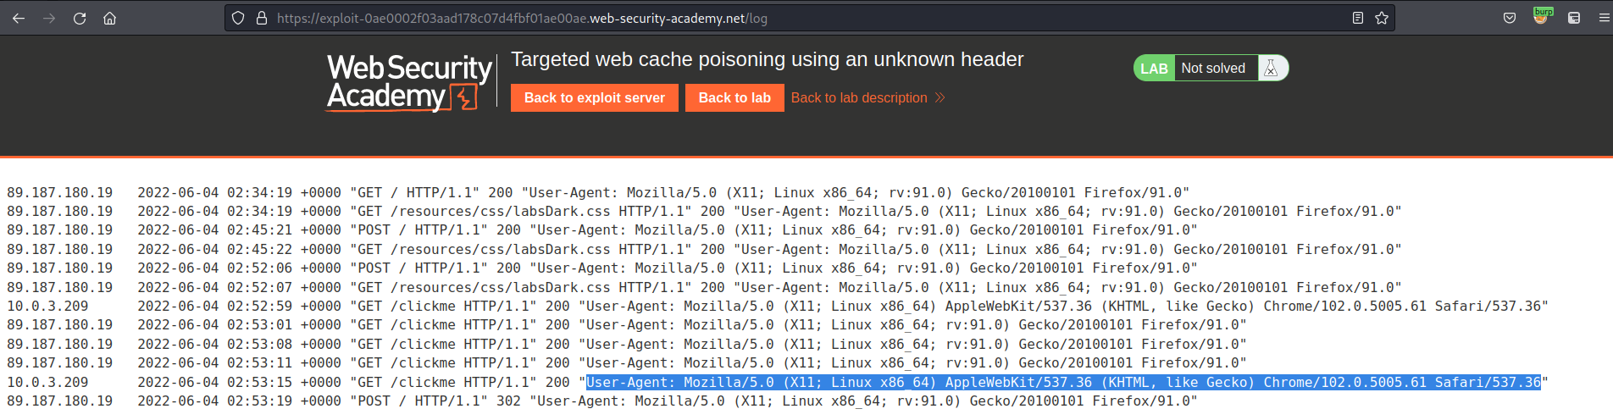Click the browser forward arrow
Viewport: 1613px width, 420px height.
49,18
